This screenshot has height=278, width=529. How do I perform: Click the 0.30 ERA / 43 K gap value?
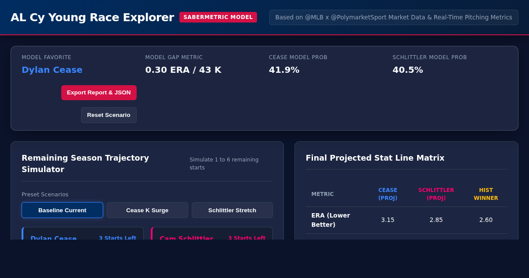tap(183, 70)
